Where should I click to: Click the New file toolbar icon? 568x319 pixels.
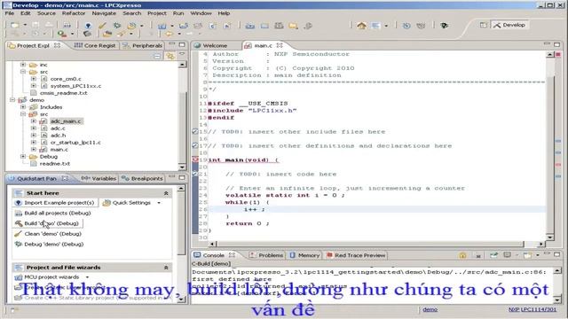(x=14, y=26)
